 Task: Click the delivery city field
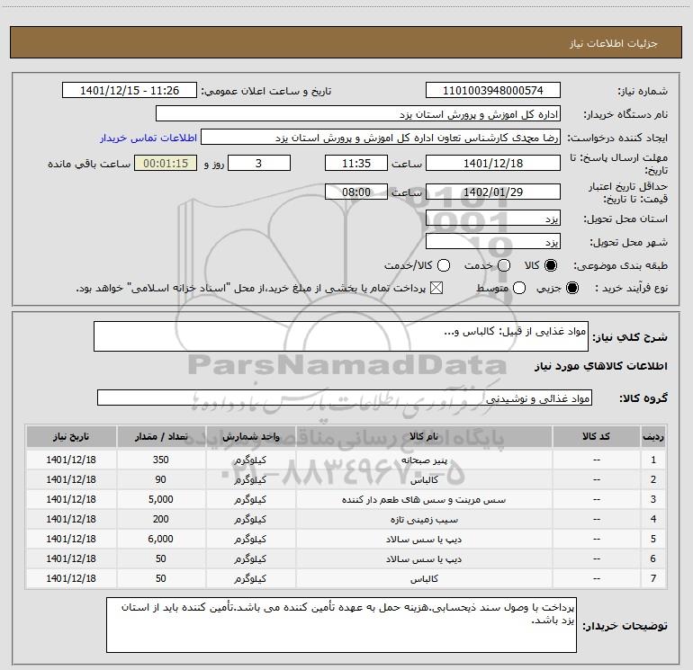[493, 242]
